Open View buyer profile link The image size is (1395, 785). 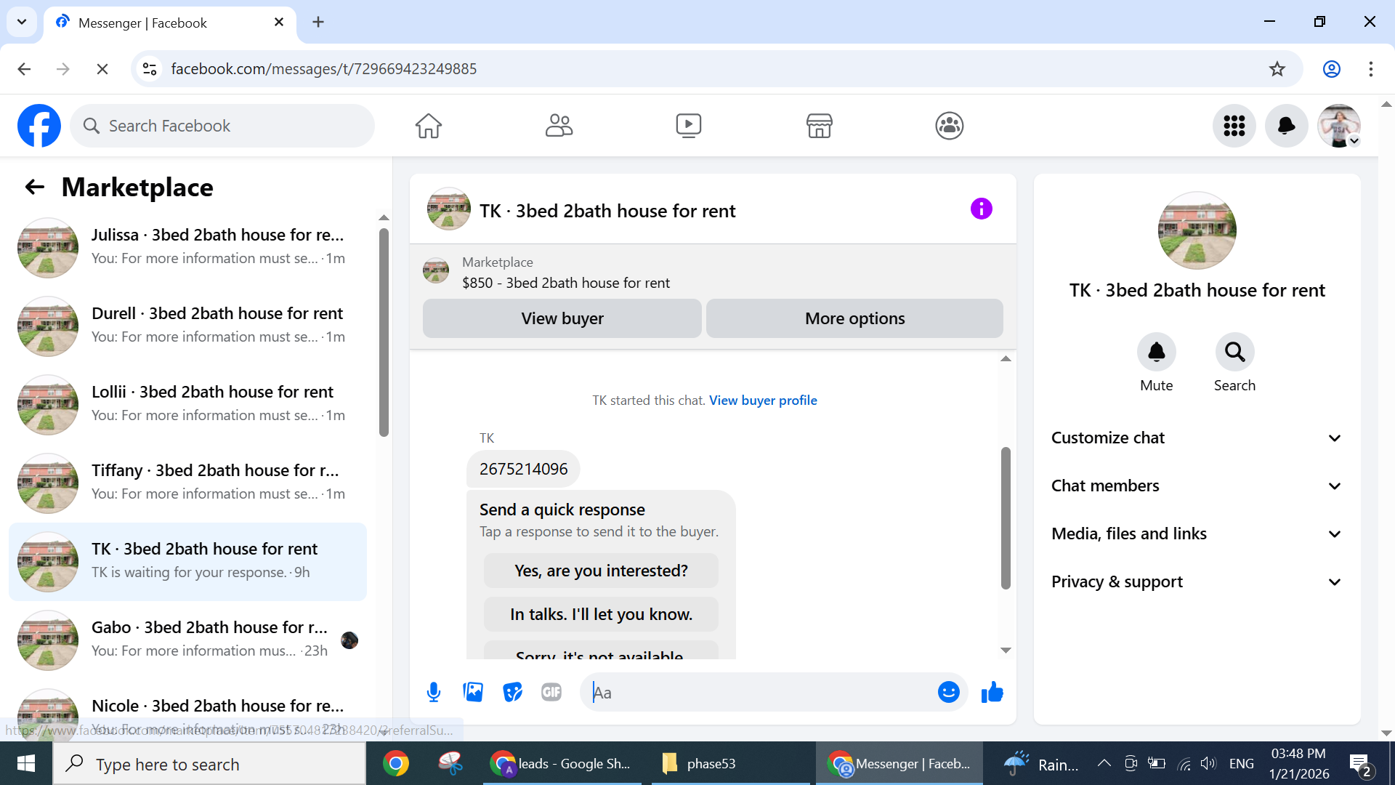tap(763, 400)
